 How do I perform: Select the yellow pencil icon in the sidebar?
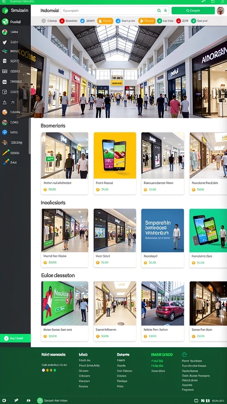6,153
